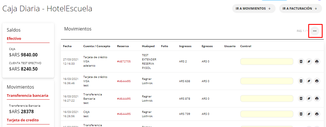Click the Control field for ARS 2 row

(x=267, y=62)
